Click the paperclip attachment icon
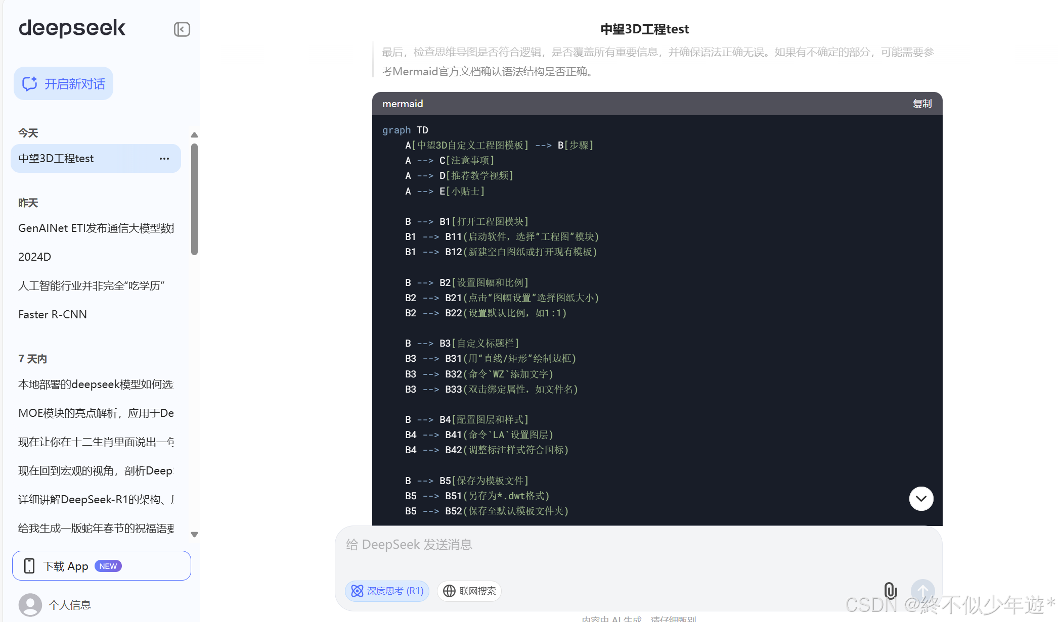Image resolution: width=1059 pixels, height=622 pixels. click(890, 590)
